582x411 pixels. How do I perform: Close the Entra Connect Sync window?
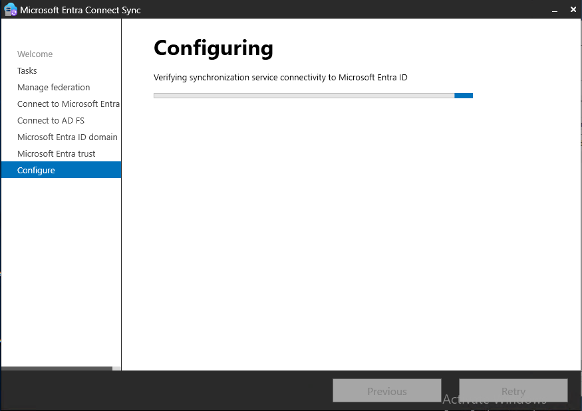pos(573,10)
